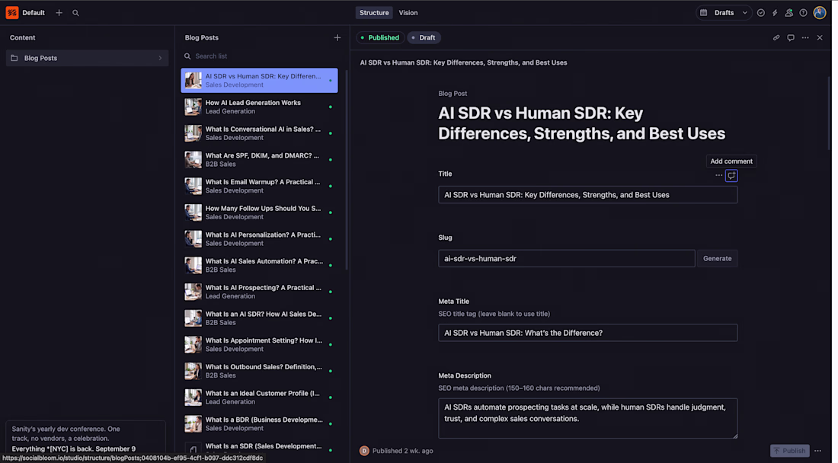
Task: Open post What Is AI Personalization
Action: point(259,239)
